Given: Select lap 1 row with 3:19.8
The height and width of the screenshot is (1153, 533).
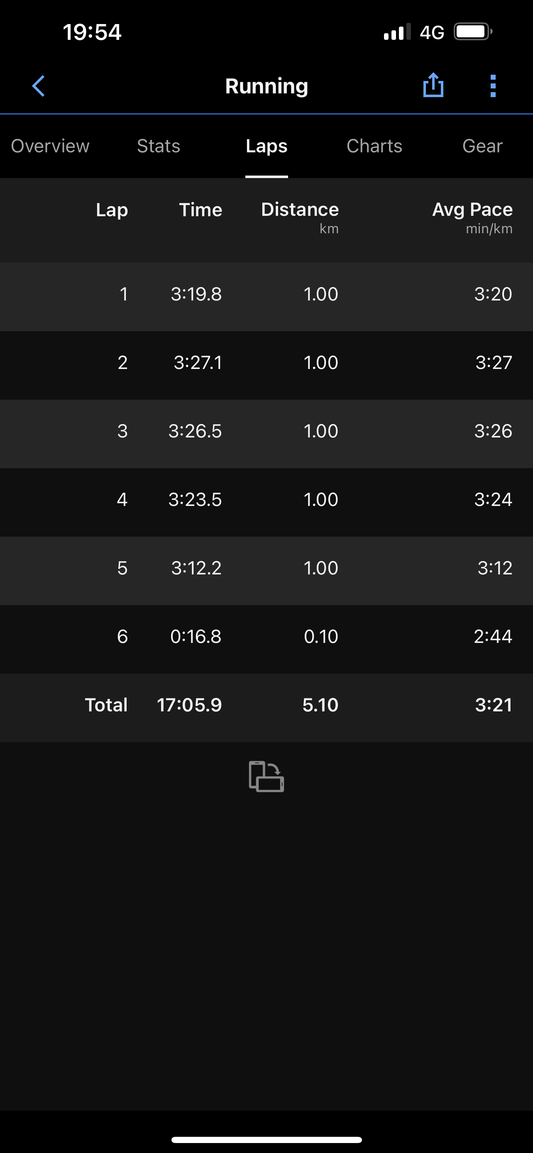Looking at the screenshot, I should coord(266,295).
